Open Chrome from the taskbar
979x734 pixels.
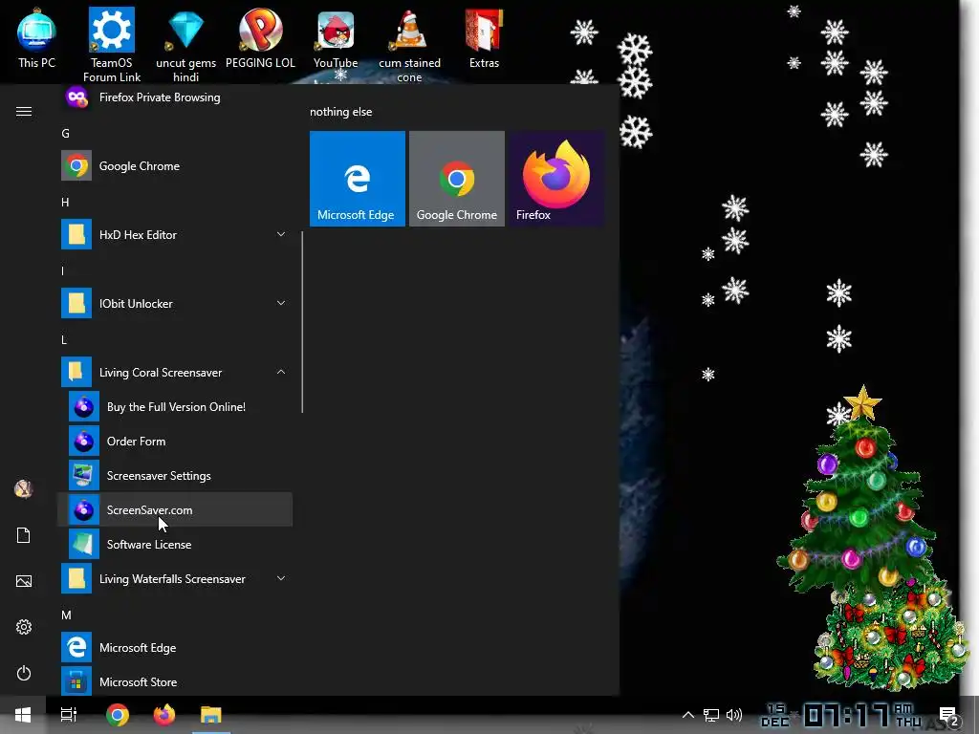coord(117,715)
